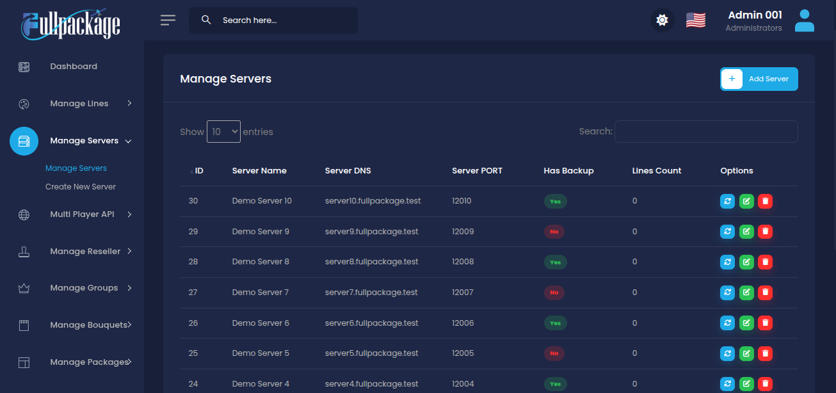Open Create New Server submenu link
The image size is (836, 393).
click(81, 187)
